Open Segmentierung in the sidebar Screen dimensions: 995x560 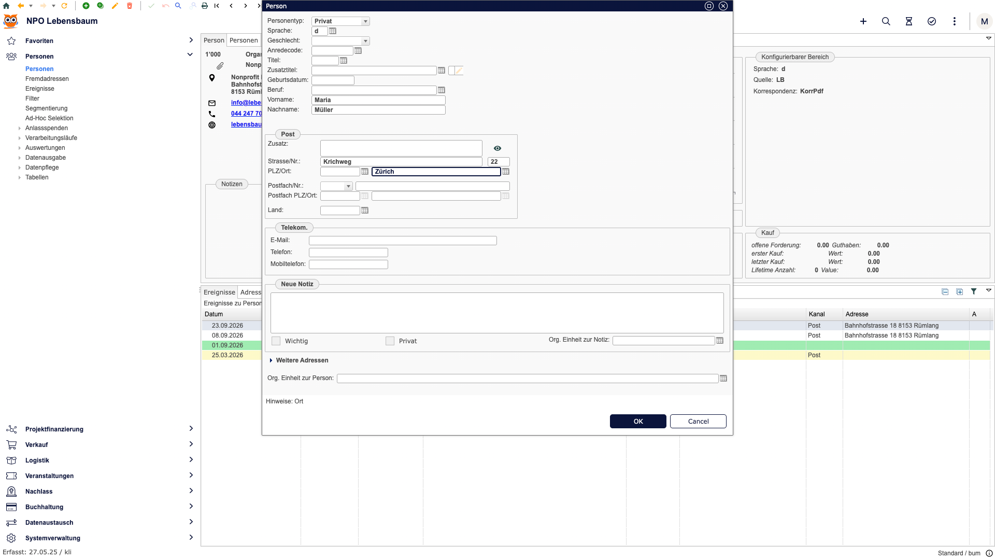(x=47, y=108)
